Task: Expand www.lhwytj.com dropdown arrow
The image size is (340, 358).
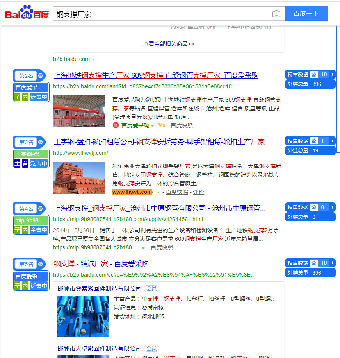Action: 158,192
